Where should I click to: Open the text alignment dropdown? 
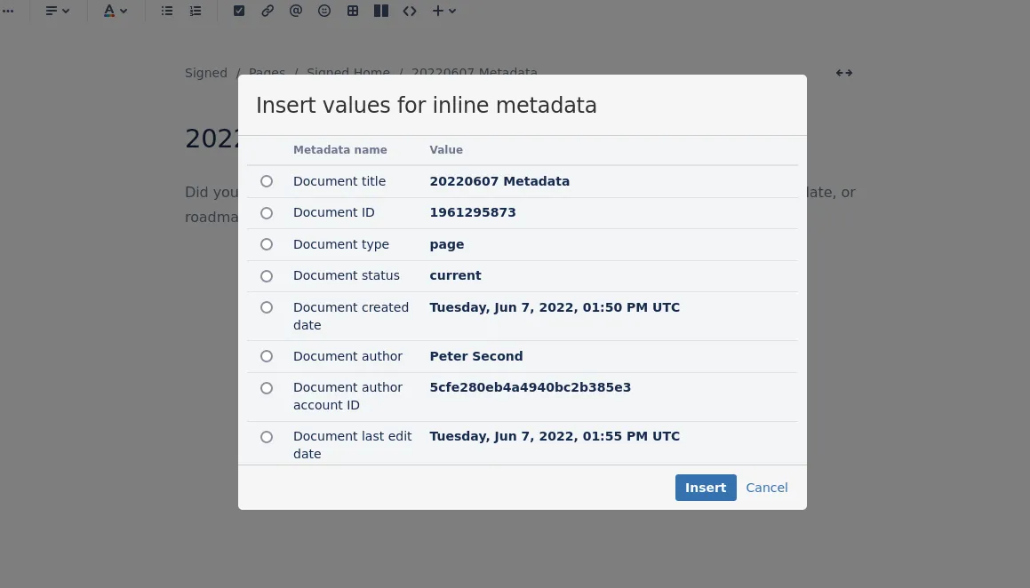tap(57, 11)
